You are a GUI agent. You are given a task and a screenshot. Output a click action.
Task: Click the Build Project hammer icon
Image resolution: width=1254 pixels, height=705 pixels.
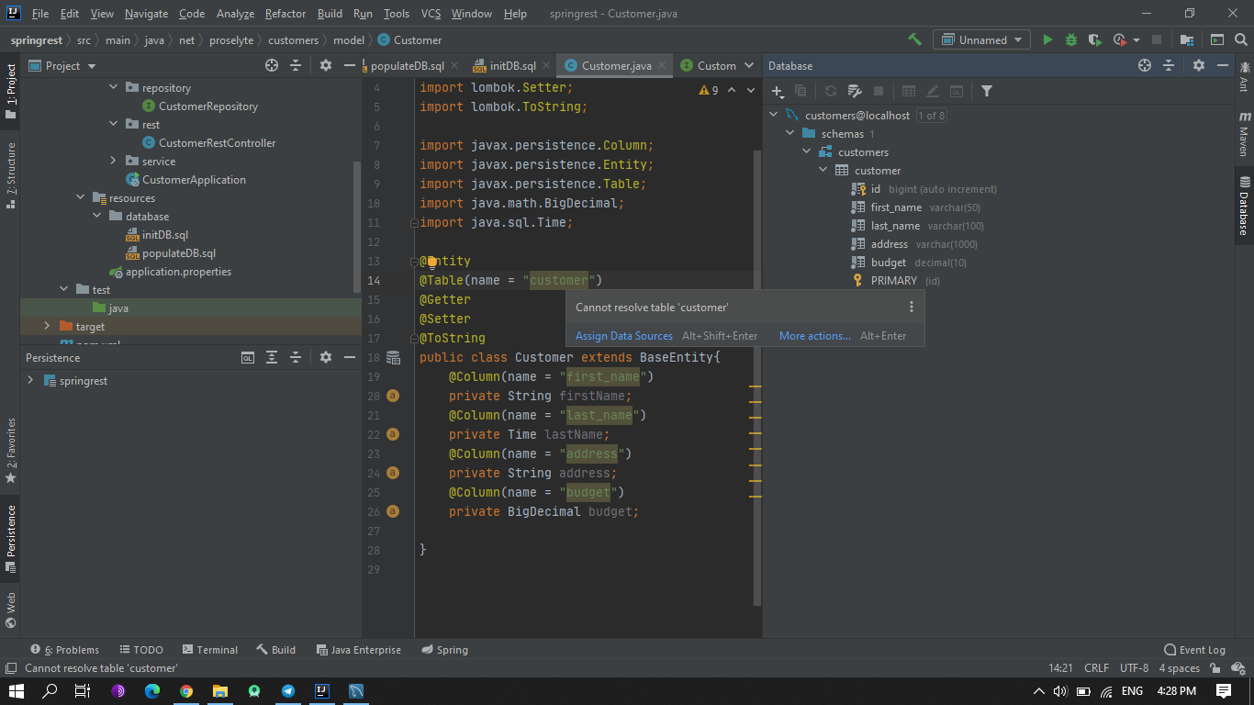[914, 39]
